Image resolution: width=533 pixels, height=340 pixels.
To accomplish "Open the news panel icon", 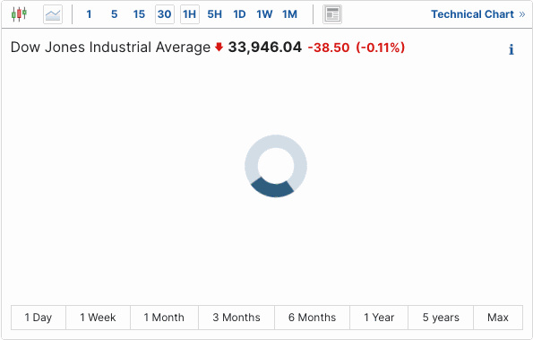I will coord(332,14).
